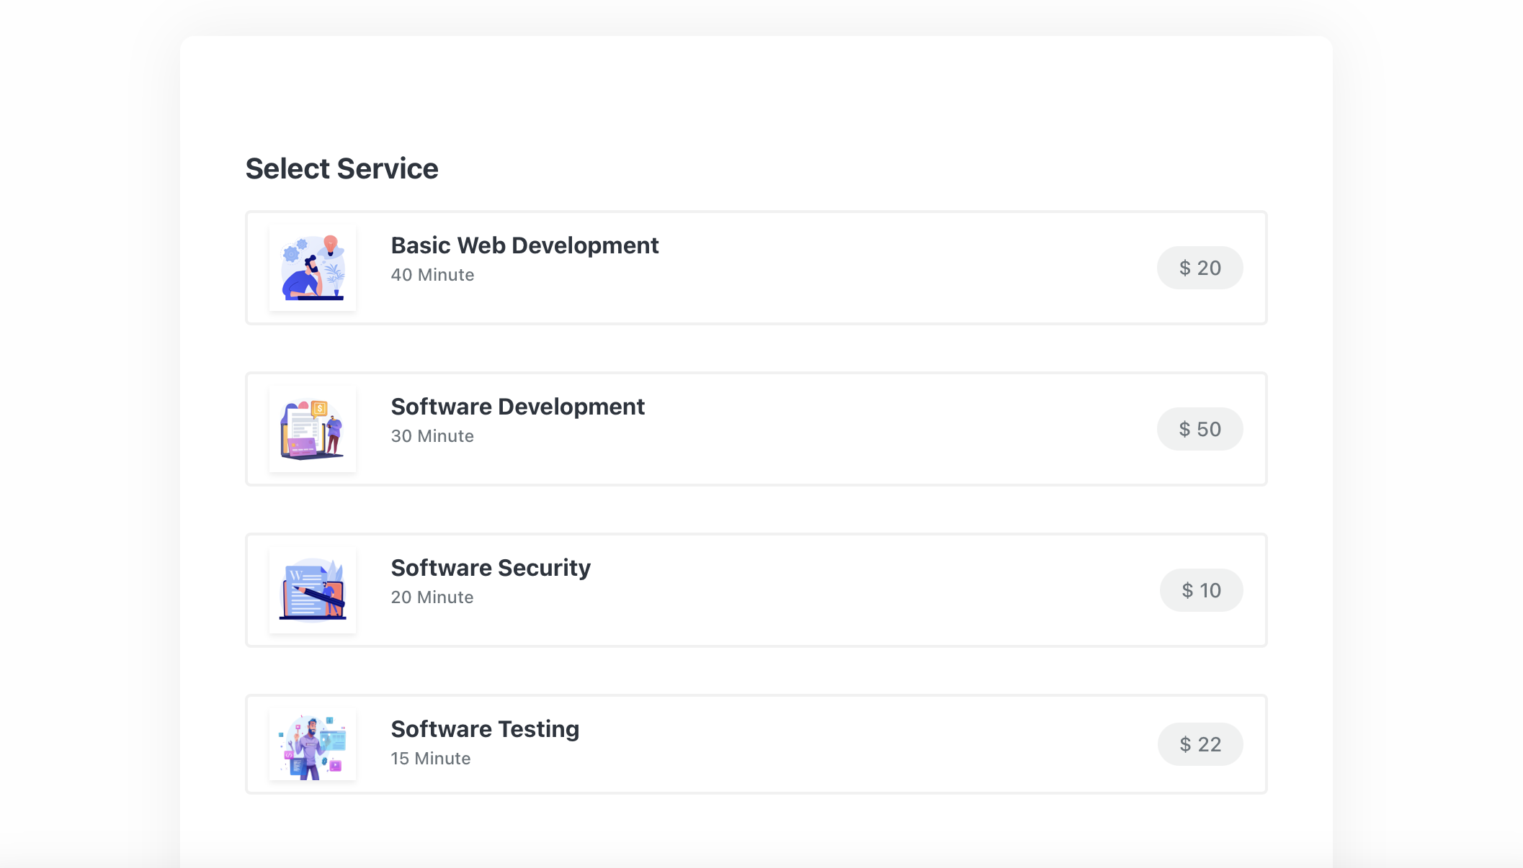Click the $ 22 price badge
The height and width of the screenshot is (868, 1523).
[1200, 744]
